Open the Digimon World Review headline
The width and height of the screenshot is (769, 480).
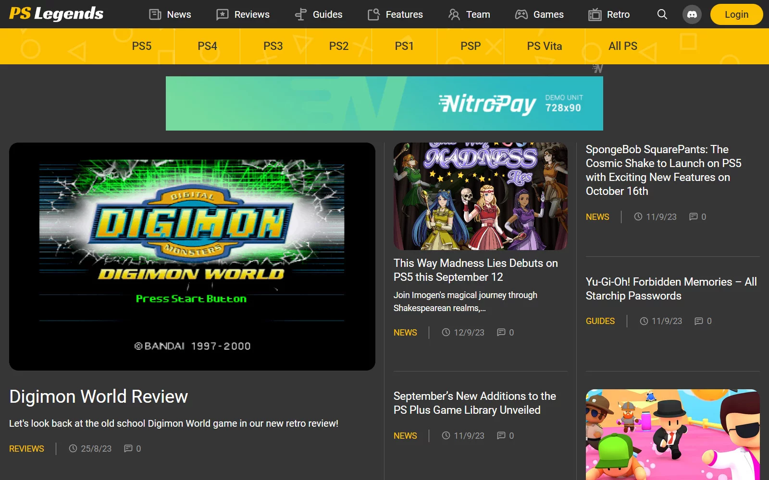click(99, 396)
